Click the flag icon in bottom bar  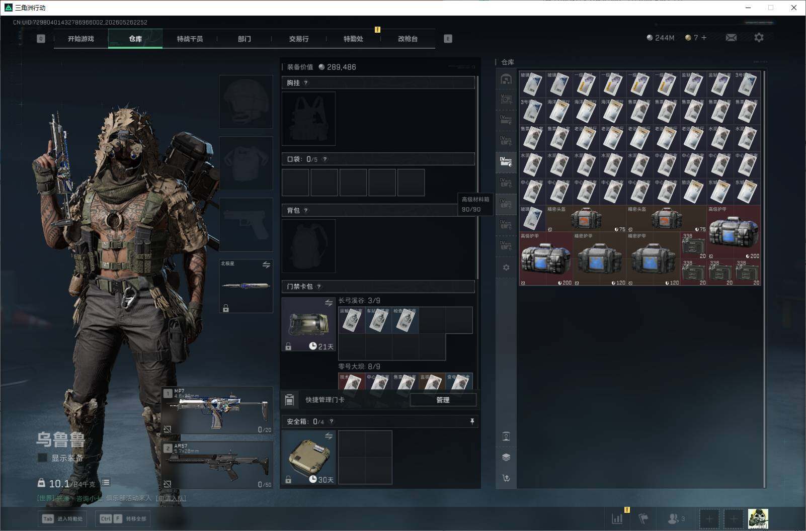(x=643, y=518)
